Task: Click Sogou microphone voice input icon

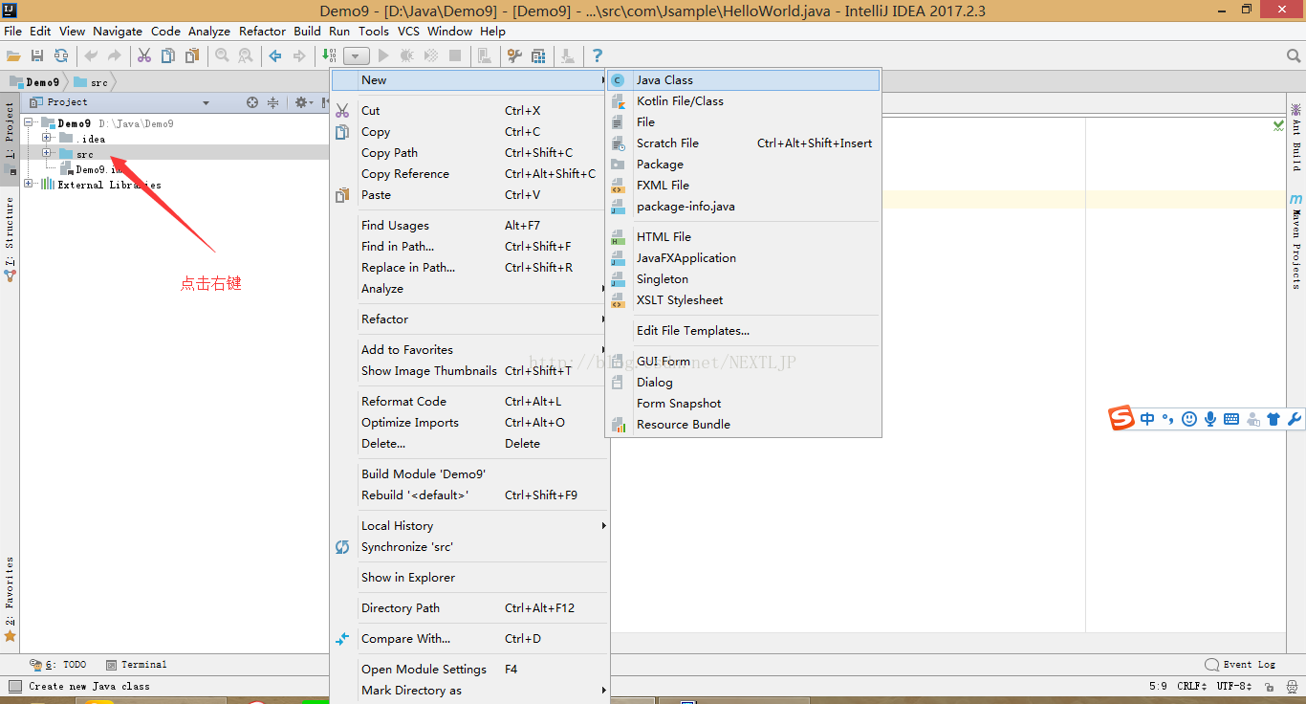Action: pos(1210,419)
